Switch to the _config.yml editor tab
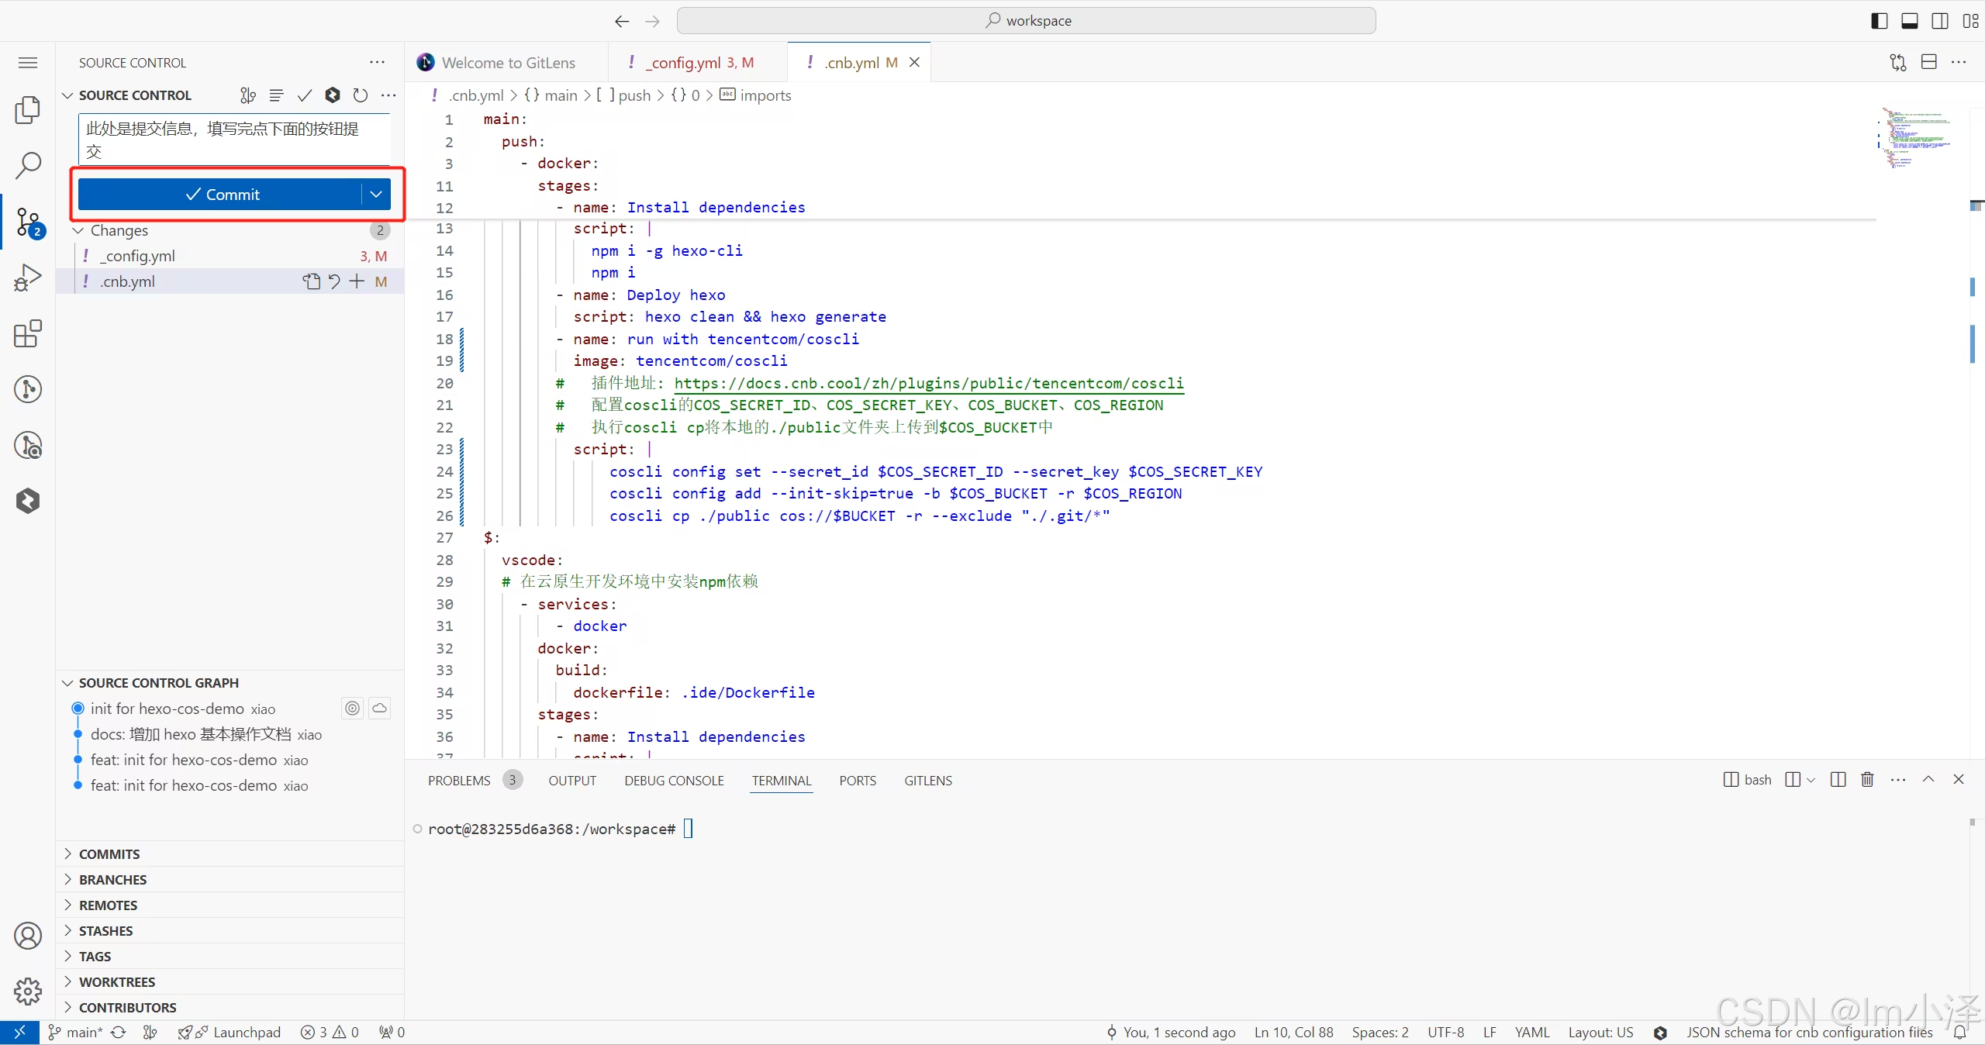Image resolution: width=1985 pixels, height=1045 pixels. click(x=698, y=63)
